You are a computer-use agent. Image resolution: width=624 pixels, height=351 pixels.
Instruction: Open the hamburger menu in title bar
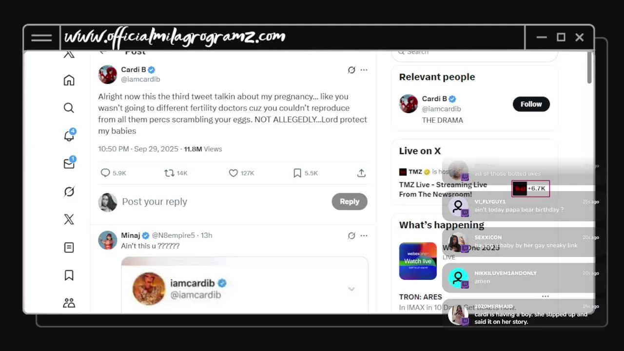tap(41, 38)
